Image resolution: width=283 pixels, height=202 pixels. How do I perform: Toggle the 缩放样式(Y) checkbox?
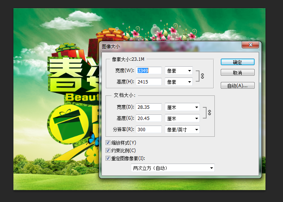point(108,143)
